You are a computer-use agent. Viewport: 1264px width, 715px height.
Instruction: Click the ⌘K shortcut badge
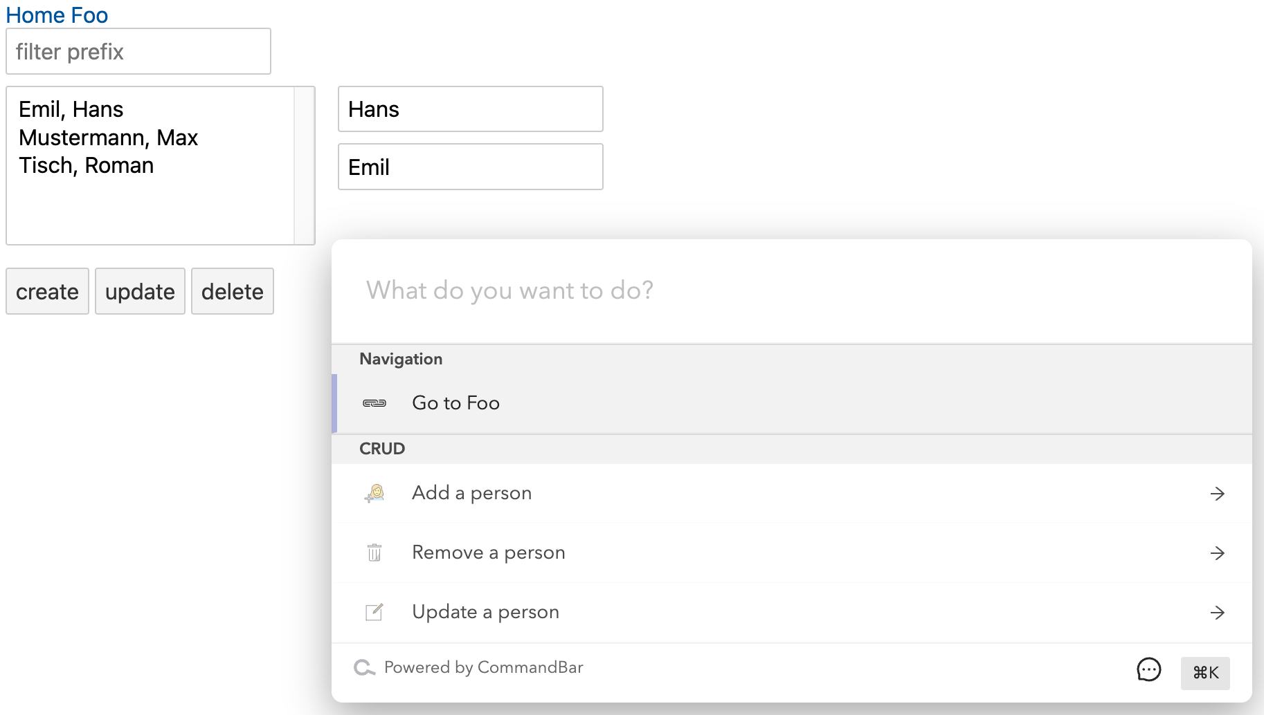point(1205,673)
